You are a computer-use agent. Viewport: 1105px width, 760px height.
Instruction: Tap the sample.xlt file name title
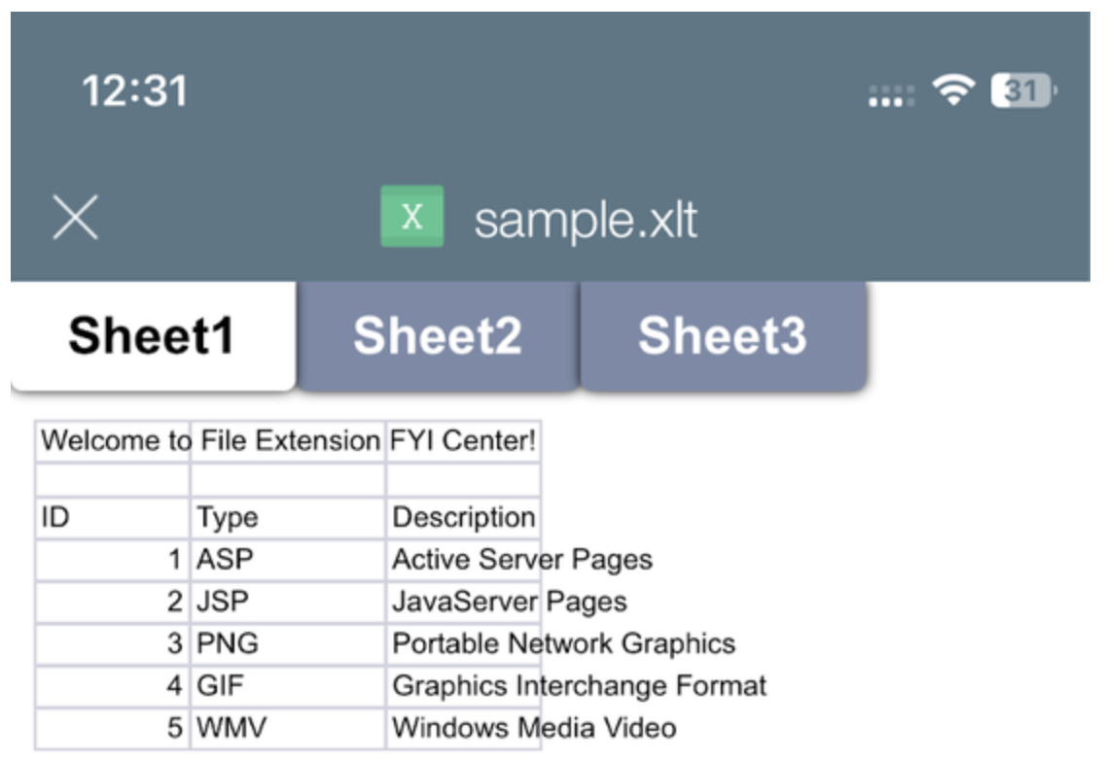[x=586, y=220]
